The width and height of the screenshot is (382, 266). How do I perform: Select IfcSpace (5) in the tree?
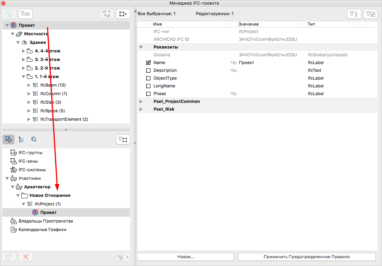[x=53, y=111]
